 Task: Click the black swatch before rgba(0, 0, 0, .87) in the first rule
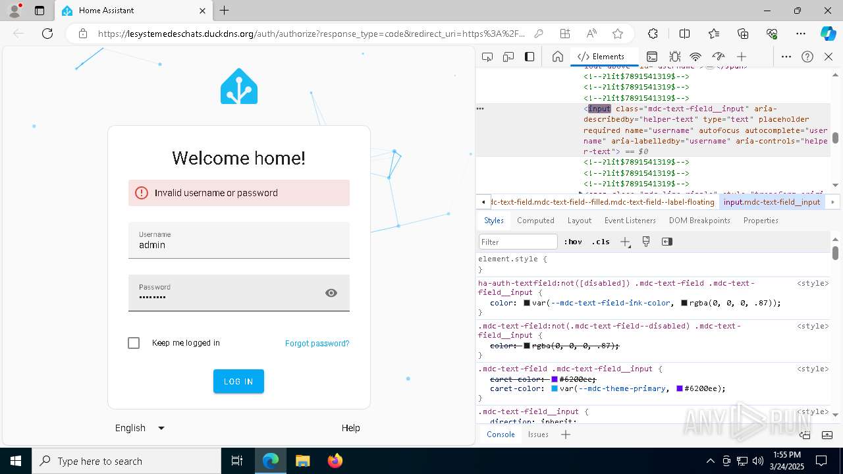point(684,303)
